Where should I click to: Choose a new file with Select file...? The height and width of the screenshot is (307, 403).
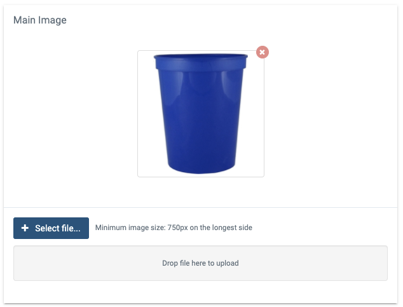[x=51, y=228]
